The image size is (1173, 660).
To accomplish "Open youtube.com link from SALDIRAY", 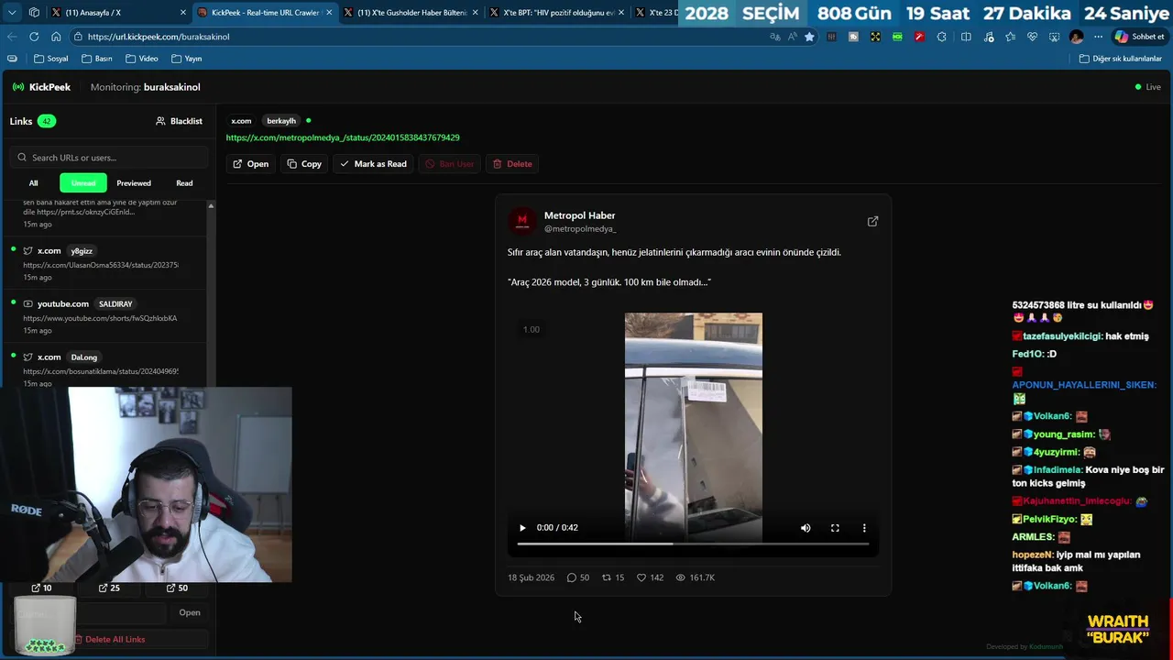I will pyautogui.click(x=106, y=317).
